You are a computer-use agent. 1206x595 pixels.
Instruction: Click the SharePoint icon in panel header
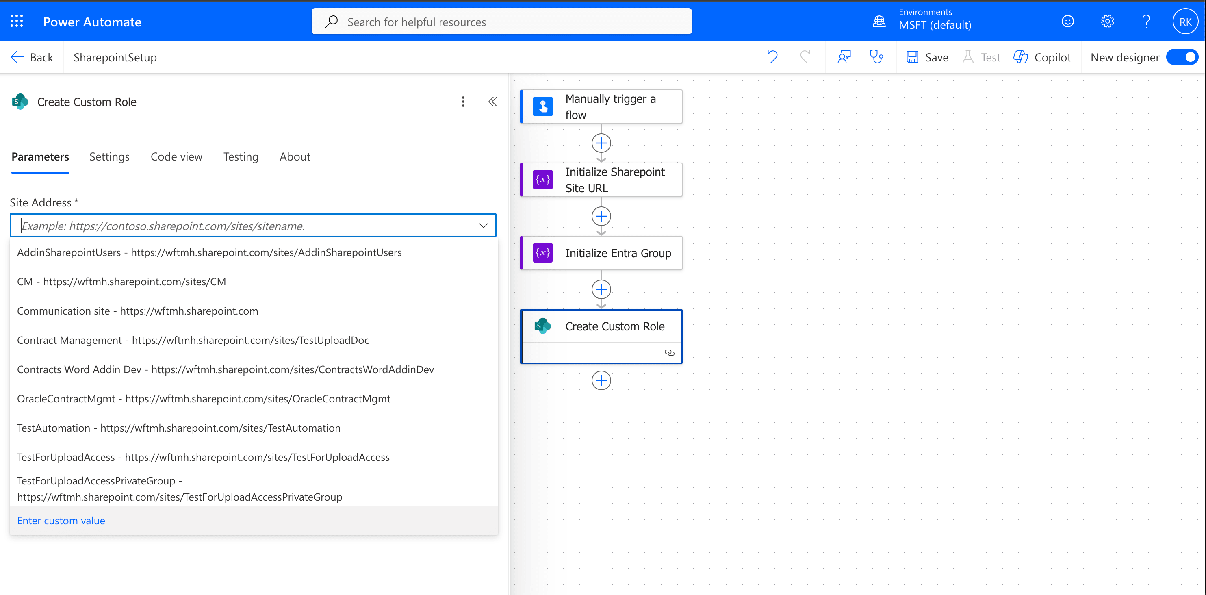[20, 102]
